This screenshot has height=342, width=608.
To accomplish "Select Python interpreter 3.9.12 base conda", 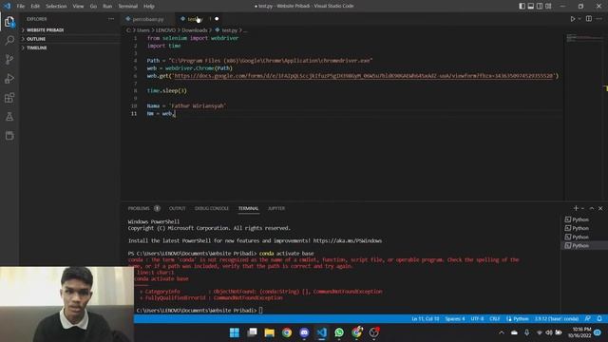I will [557, 319].
